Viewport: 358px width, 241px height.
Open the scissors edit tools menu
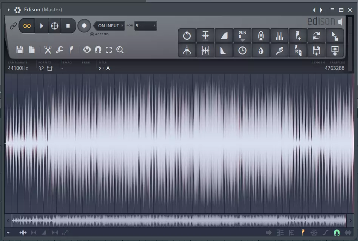tap(48, 50)
